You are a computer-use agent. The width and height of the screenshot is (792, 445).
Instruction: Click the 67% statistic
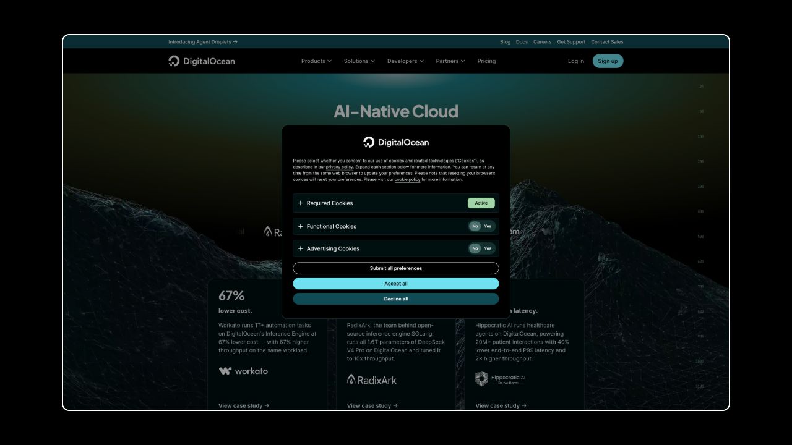pyautogui.click(x=231, y=295)
